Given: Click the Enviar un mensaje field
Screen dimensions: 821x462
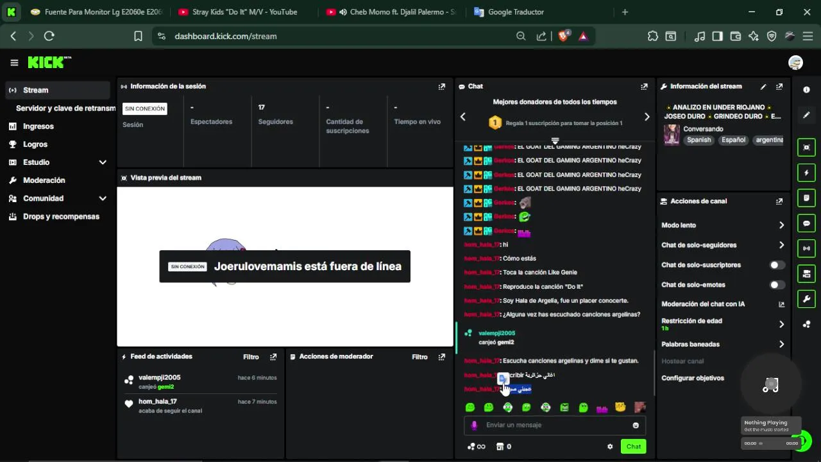Looking at the screenshot, I should [x=555, y=425].
